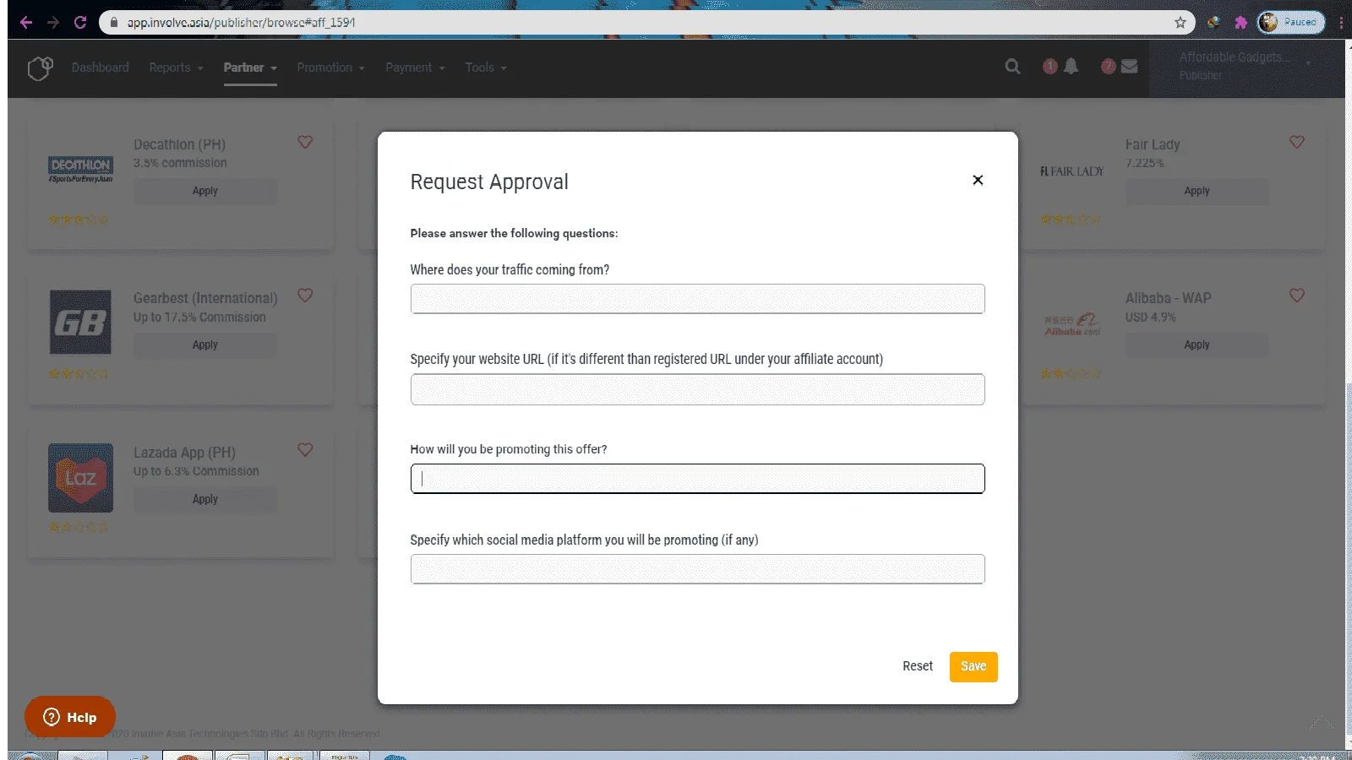Apply to Gearbest (International) offer
Image resolution: width=1352 pixels, height=760 pixels.
pos(205,345)
